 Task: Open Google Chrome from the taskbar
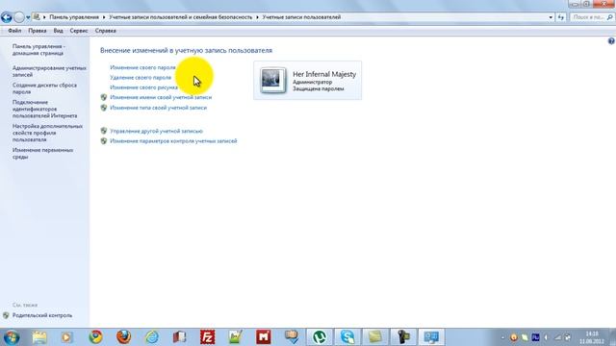[95, 337]
